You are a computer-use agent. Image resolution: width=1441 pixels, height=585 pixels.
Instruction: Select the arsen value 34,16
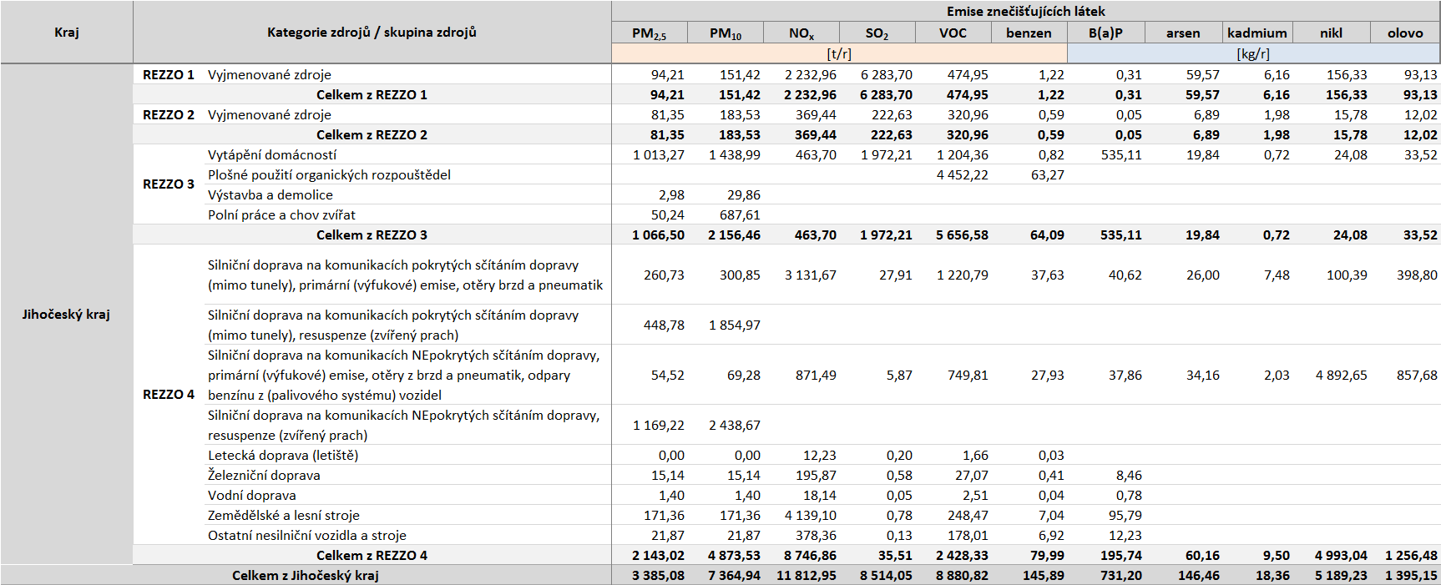pos(1203,376)
